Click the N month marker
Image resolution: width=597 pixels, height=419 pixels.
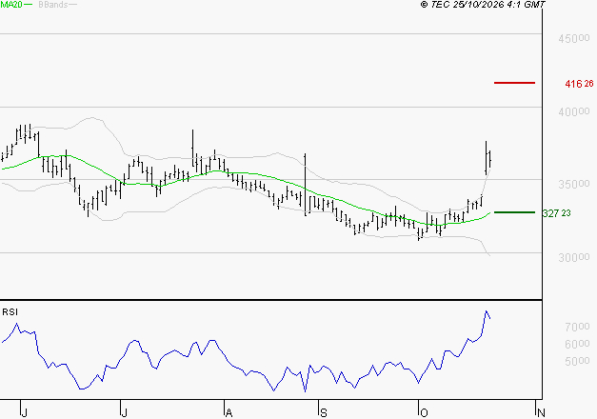[541, 413]
